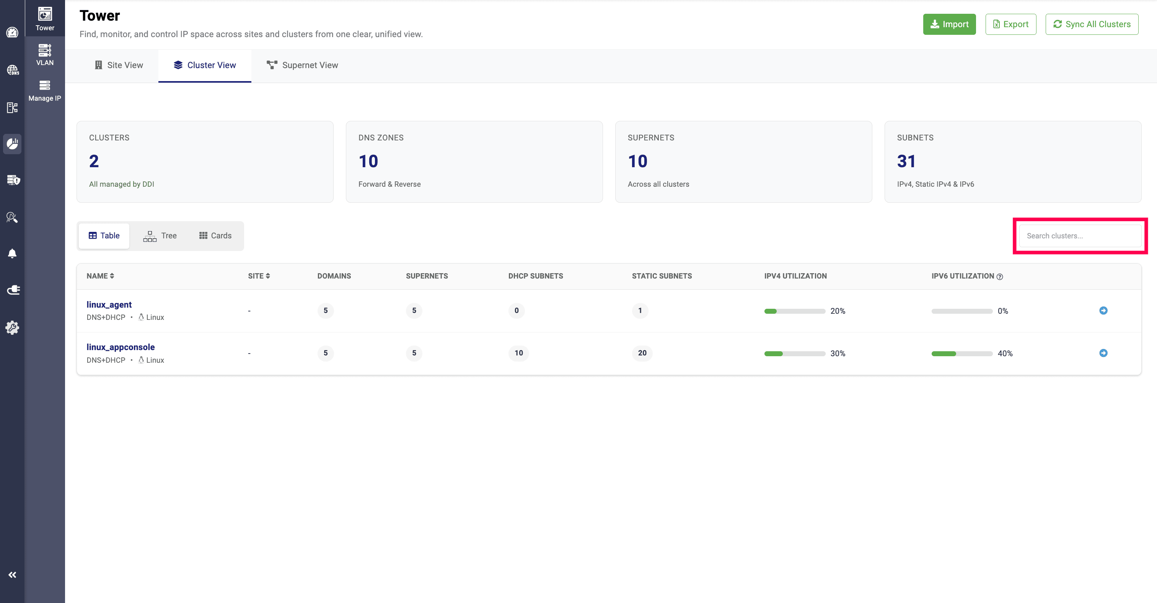The width and height of the screenshot is (1157, 603).
Task: Open the linux_appconsole cluster link
Action: coord(121,347)
